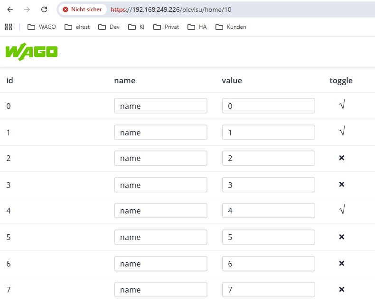Open the elrest bookmarks folder
This screenshot has width=375, height=302.
[x=77, y=27]
